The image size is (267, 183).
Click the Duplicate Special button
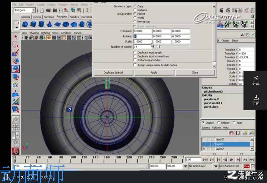(113, 72)
